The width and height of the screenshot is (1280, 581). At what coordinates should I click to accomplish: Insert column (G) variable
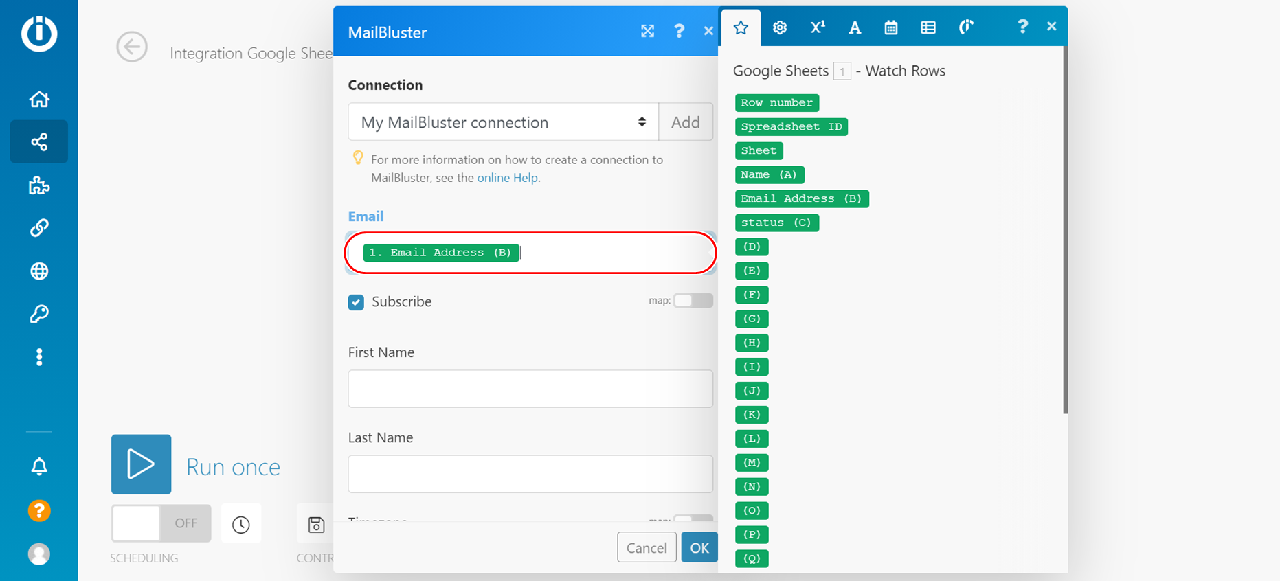[x=752, y=319]
